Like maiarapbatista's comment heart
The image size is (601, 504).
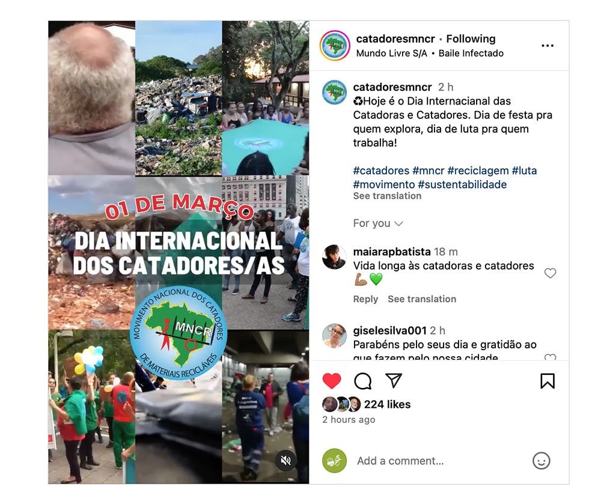[x=550, y=273]
